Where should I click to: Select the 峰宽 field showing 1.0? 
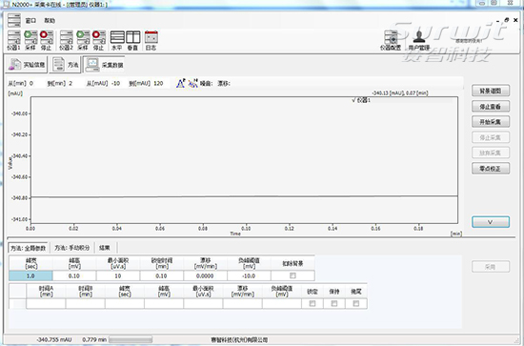(30, 275)
